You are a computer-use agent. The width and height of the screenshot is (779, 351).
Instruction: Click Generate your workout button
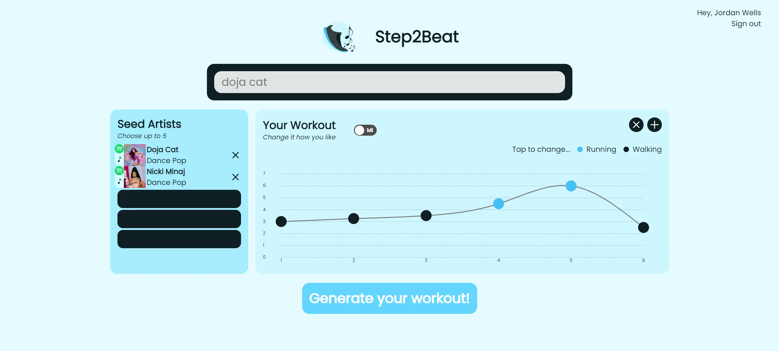389,298
